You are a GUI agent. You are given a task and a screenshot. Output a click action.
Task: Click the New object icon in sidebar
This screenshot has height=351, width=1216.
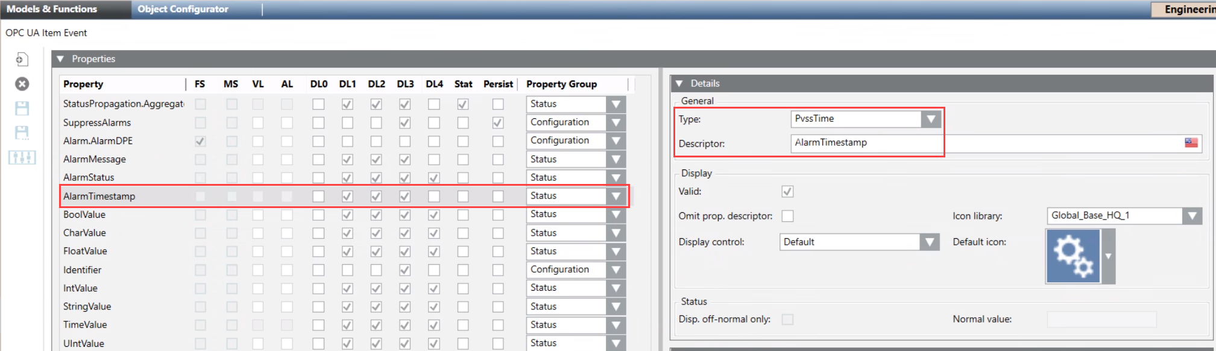click(x=22, y=59)
